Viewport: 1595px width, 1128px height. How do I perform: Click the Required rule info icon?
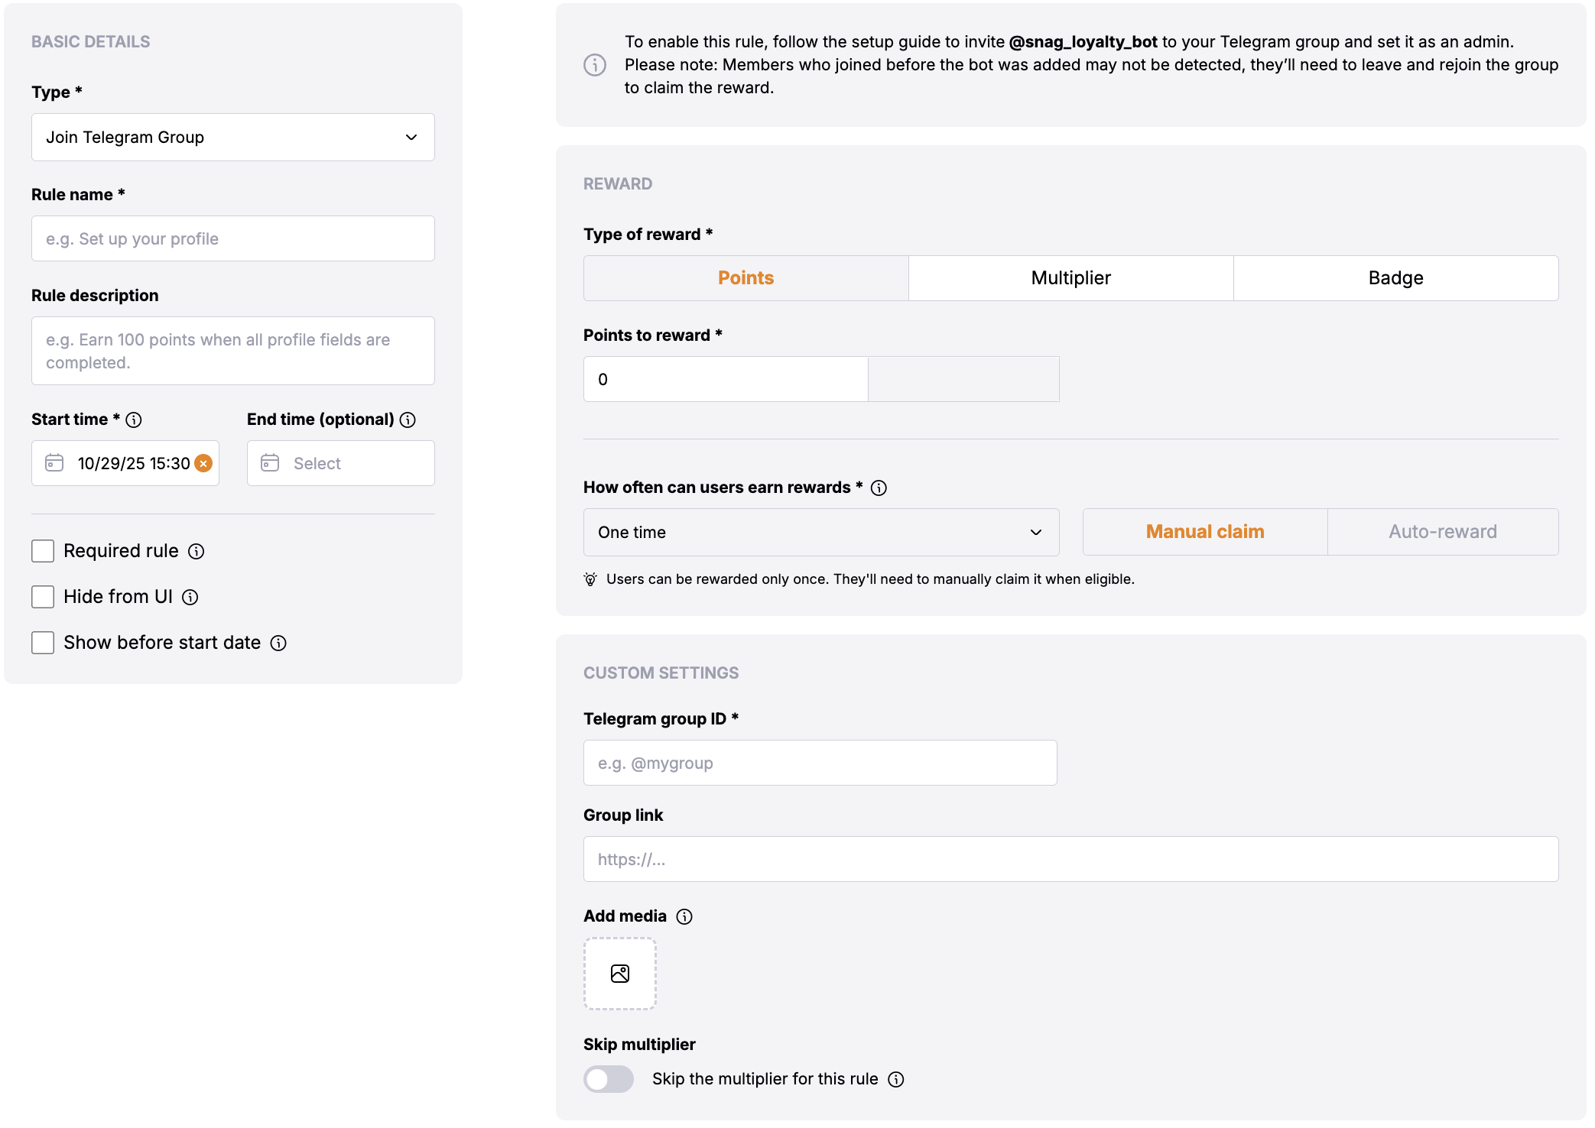pyautogui.click(x=197, y=551)
